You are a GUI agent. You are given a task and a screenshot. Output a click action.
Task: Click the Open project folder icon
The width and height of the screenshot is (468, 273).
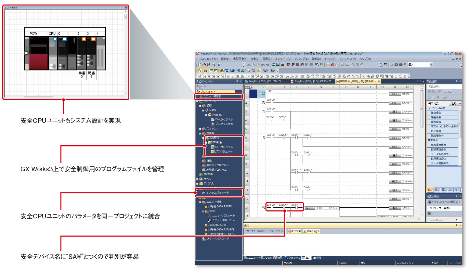tap(204, 65)
